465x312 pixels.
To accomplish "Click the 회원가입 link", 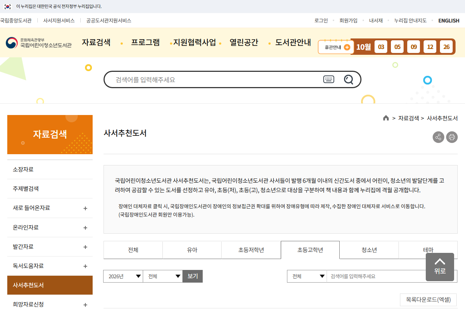I will 348,21.
